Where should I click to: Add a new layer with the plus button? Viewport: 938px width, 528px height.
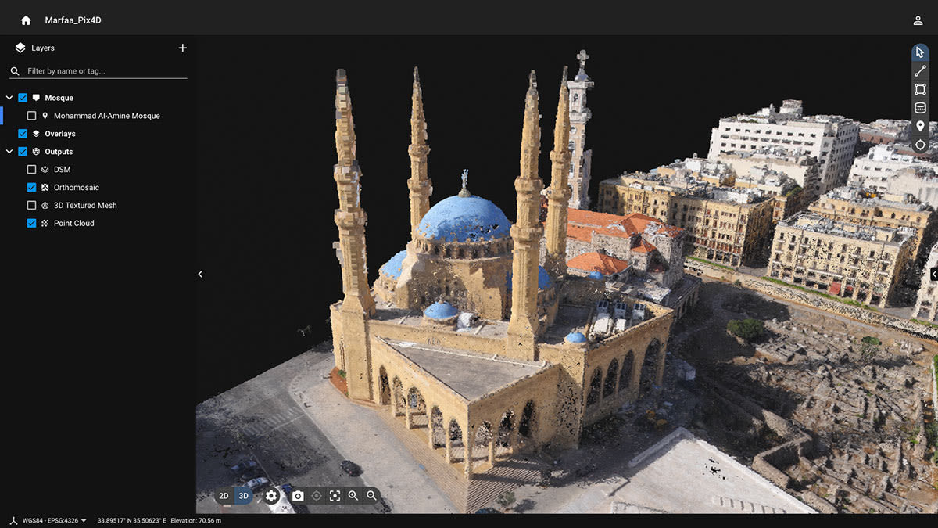point(182,47)
